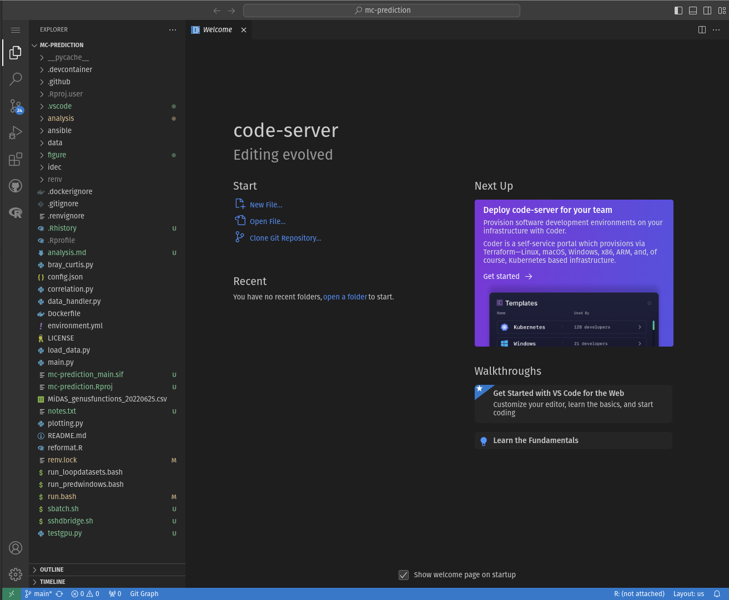The width and height of the screenshot is (729, 600).
Task: Click the mc-prediction command center search box
Action: coord(382,11)
